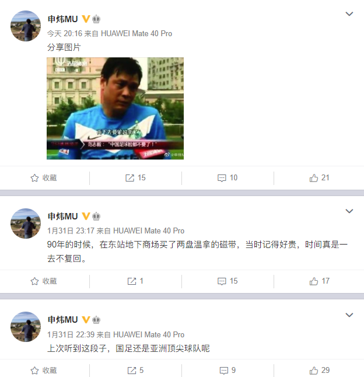Open the shared photo of man in blue shirt
The width and height of the screenshot is (364, 377).
(115, 108)
